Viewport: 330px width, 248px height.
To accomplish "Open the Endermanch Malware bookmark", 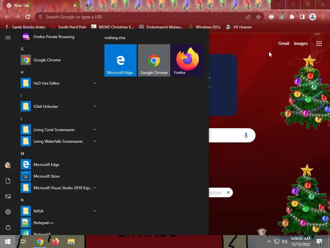I will (x=161, y=27).
